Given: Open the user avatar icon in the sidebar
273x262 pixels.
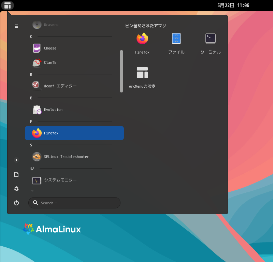Looking at the screenshot, I should [16, 160].
